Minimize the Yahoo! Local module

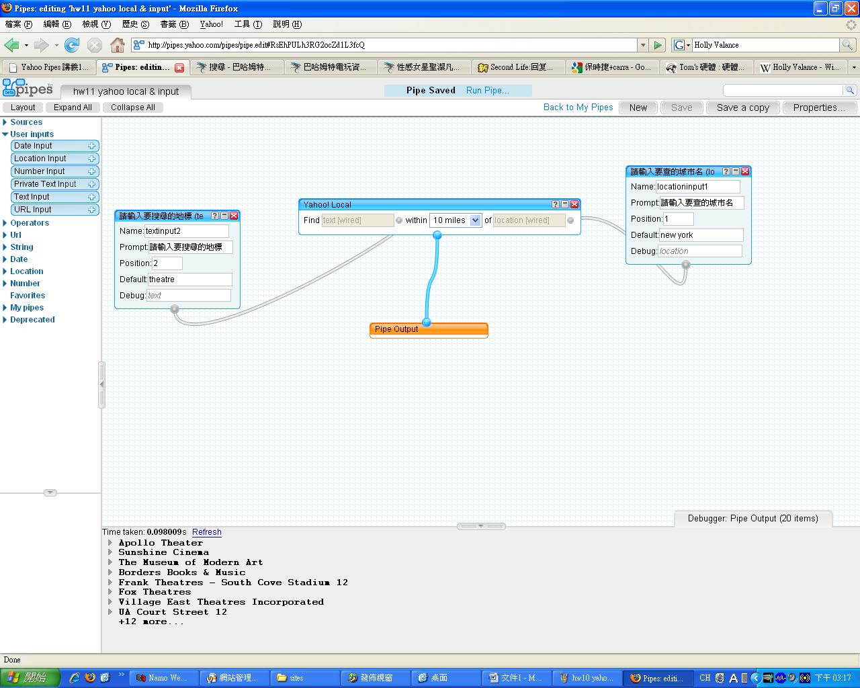(565, 204)
